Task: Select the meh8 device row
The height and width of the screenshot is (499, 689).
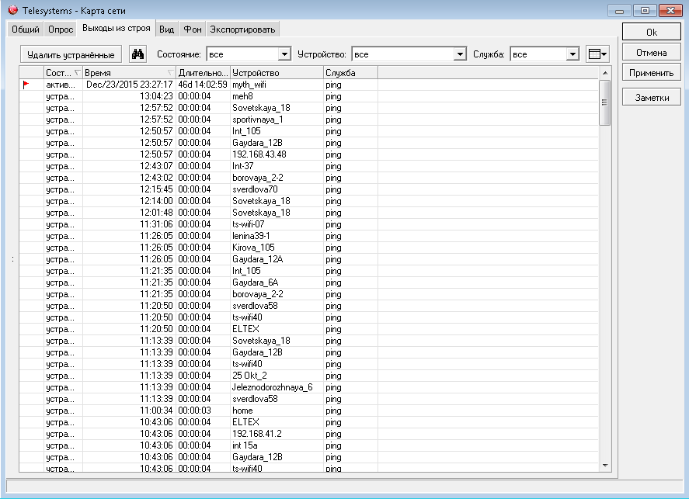Action: [308, 96]
